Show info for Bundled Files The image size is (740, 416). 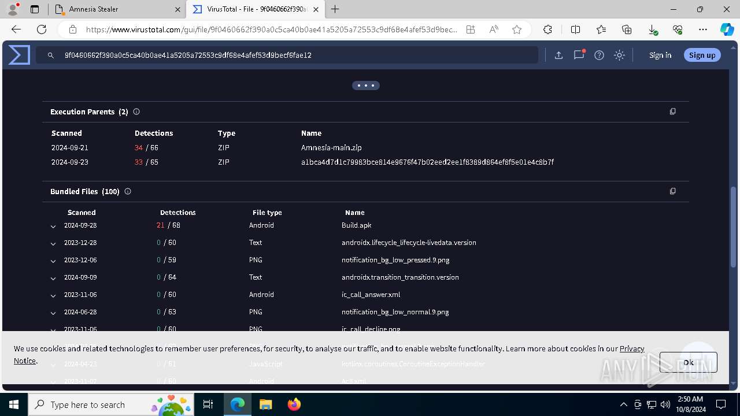click(x=128, y=191)
